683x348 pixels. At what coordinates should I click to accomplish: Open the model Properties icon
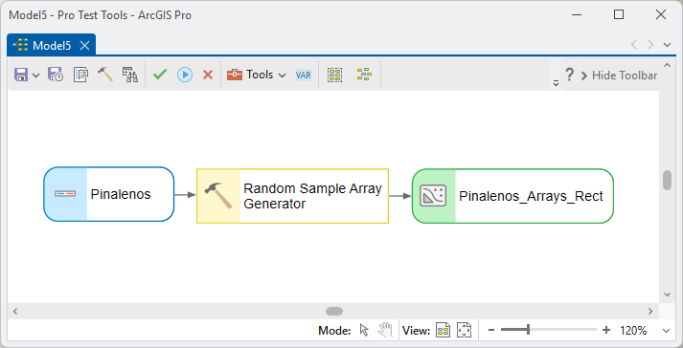click(x=80, y=75)
